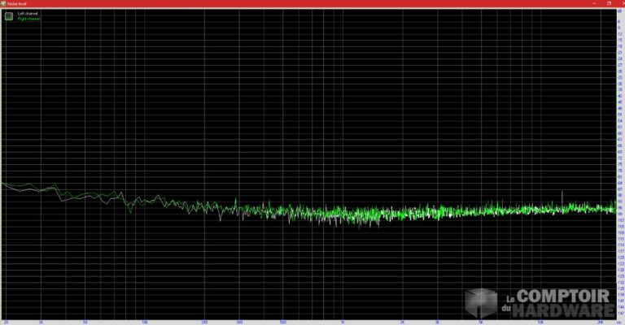
Task: Select the Left channel legend label
Action: [27, 14]
